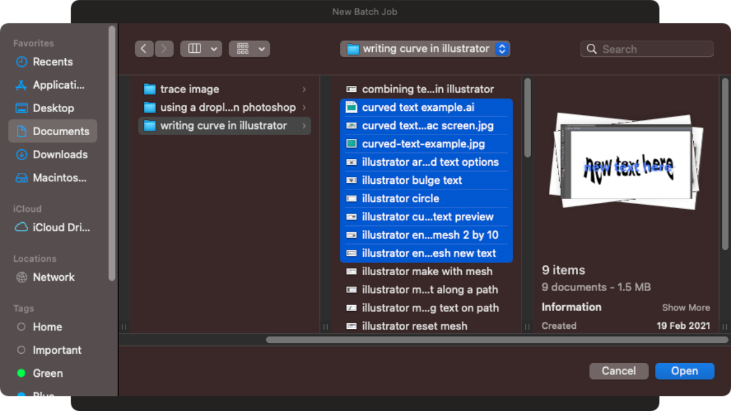Viewport: 731px width, 411px height.
Task: Open Applications in the sidebar
Action: pos(52,85)
